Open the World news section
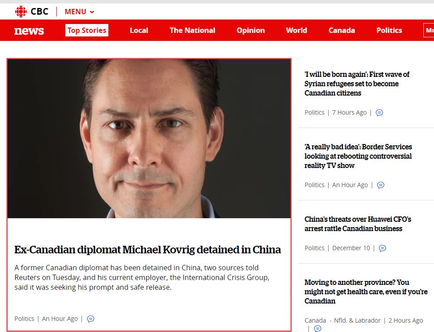This screenshot has height=332, width=434. tap(296, 30)
